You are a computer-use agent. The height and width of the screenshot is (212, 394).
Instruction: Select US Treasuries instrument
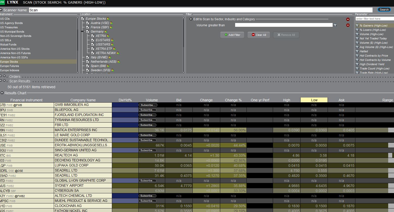pos(38,27)
